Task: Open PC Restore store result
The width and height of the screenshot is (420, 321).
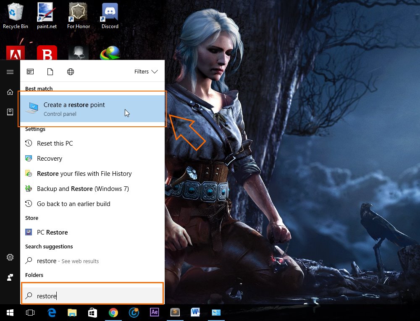Action: pyautogui.click(x=92, y=232)
